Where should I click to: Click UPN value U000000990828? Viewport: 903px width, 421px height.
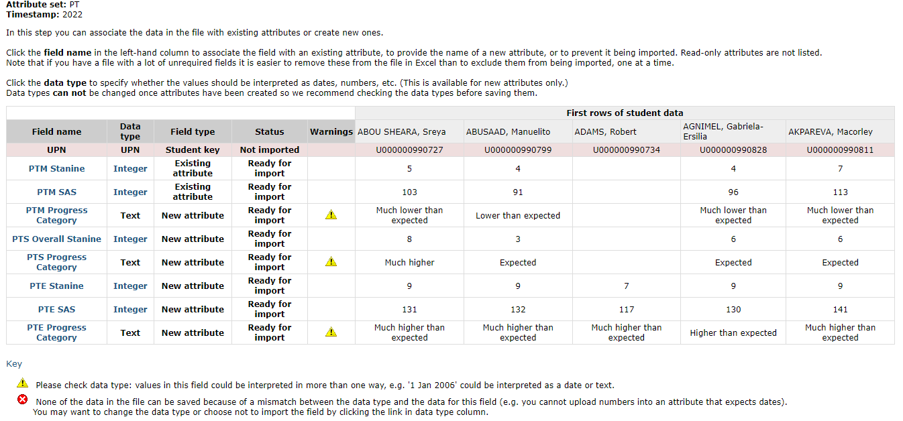tap(733, 149)
